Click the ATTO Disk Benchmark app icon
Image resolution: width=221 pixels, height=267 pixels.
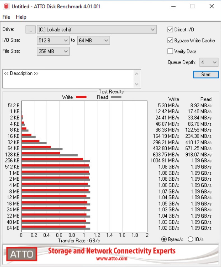point(6,6)
